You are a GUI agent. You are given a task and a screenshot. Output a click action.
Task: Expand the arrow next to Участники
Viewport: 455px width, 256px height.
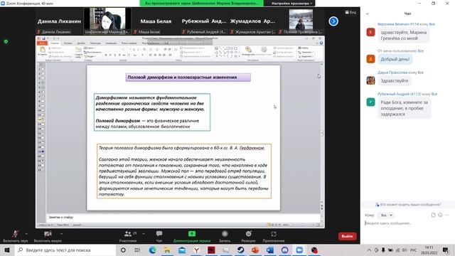(x=144, y=233)
